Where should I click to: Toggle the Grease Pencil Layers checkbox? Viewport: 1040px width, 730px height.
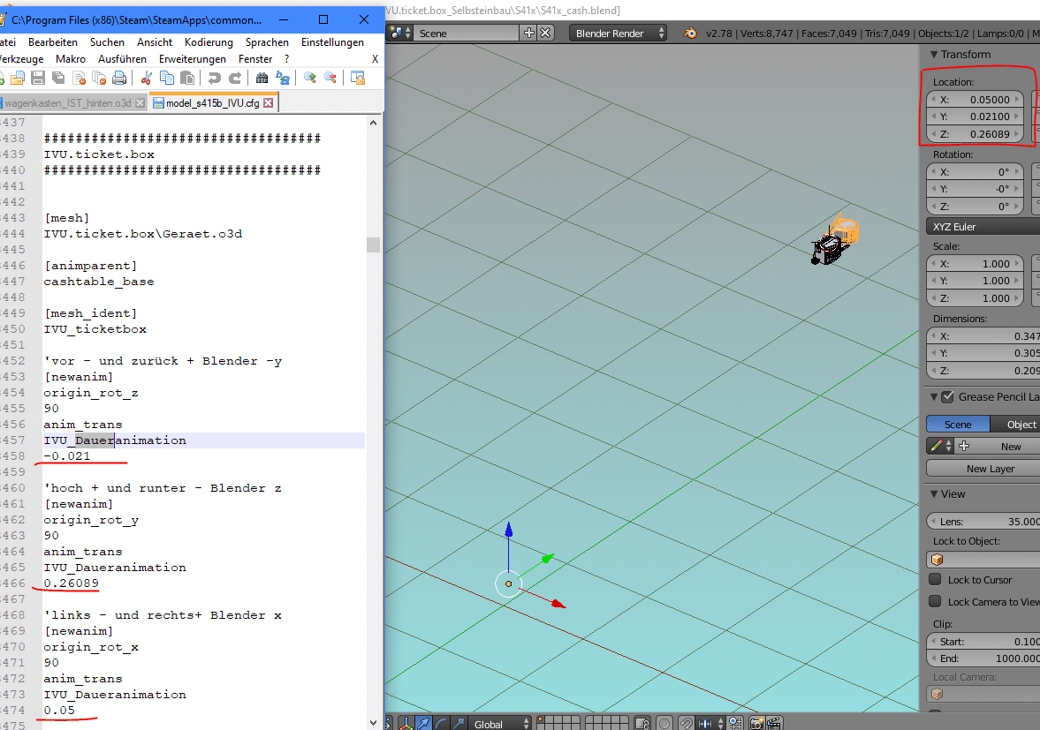(947, 397)
